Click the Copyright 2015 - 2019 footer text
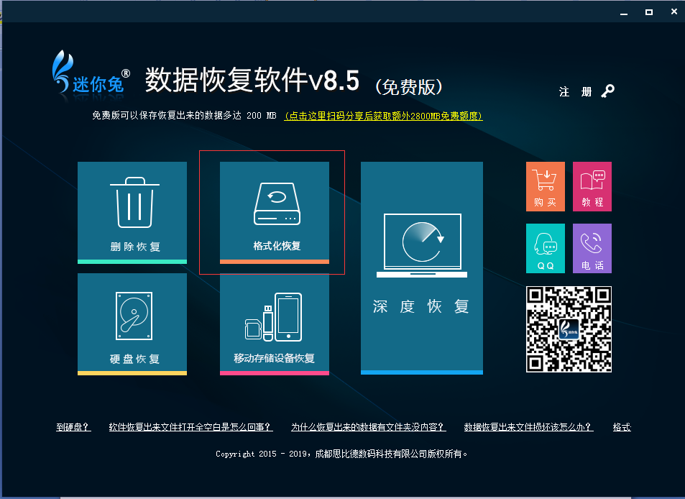This screenshot has width=685, height=499. click(x=341, y=454)
